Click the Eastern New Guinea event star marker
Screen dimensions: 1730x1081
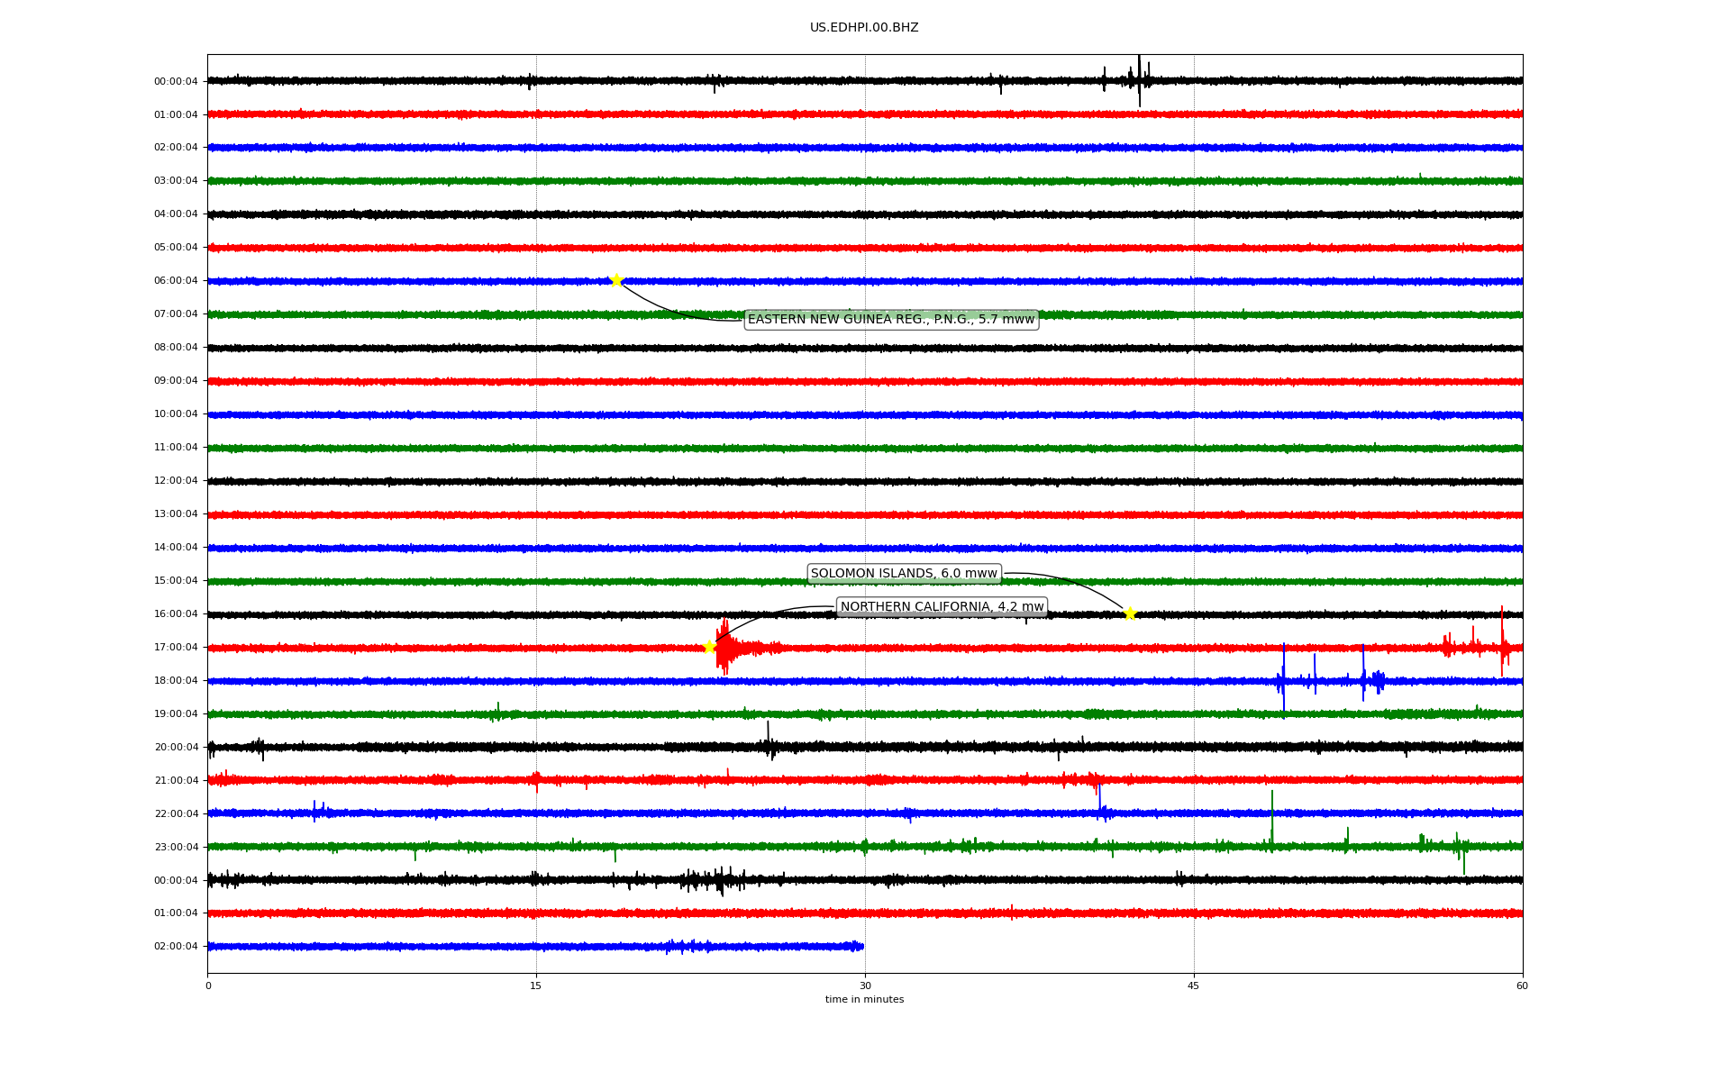point(616,280)
